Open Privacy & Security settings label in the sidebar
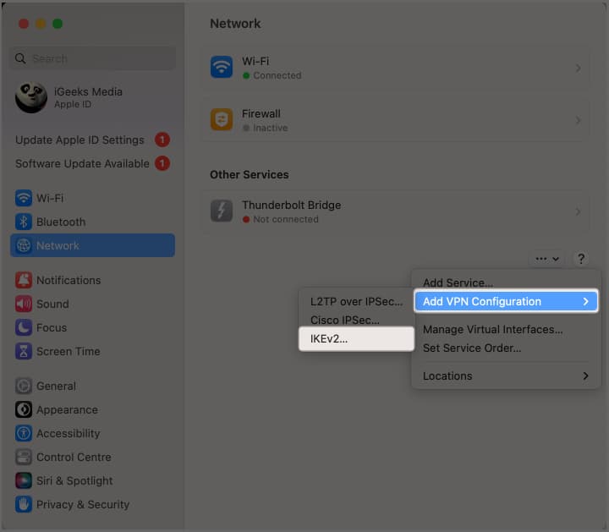609x532 pixels. [x=83, y=504]
